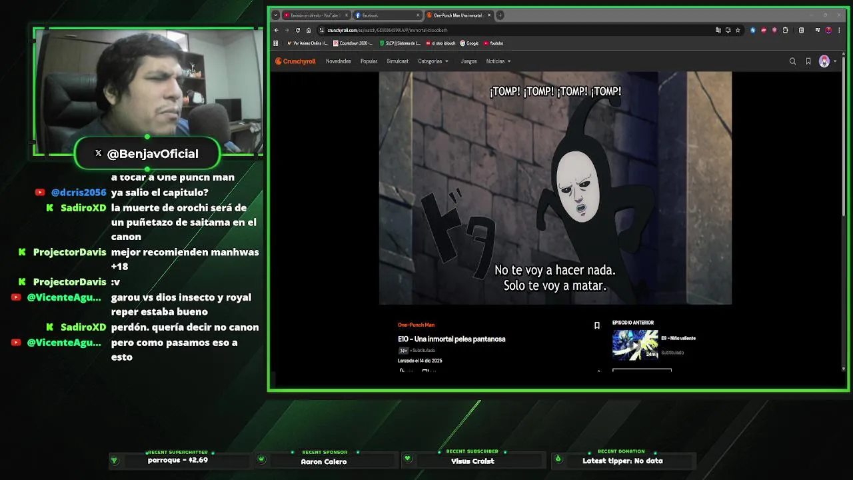
Task: Switch to the YouTube Emisión en directo tab
Action: pos(316,15)
